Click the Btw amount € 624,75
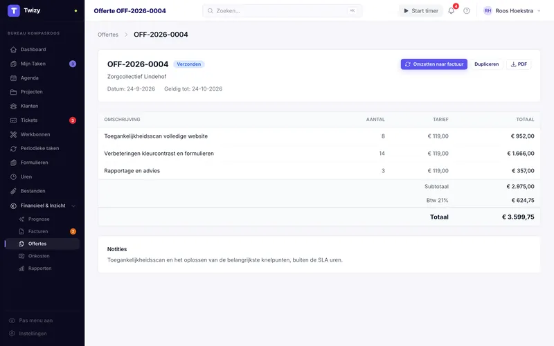Screen dimensions: 554x346 [523, 201]
